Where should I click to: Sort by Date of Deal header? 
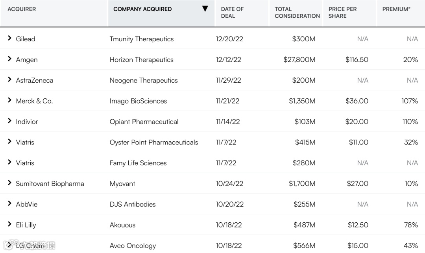(x=232, y=13)
